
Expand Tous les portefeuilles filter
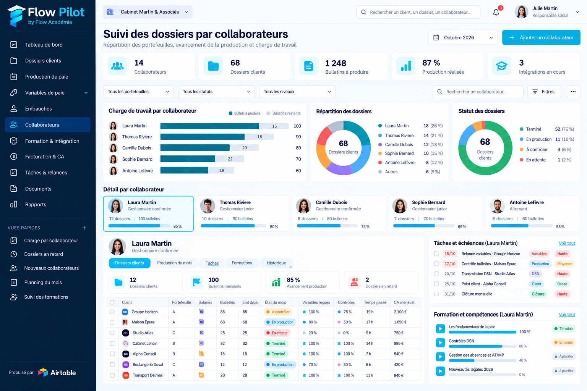pos(138,92)
